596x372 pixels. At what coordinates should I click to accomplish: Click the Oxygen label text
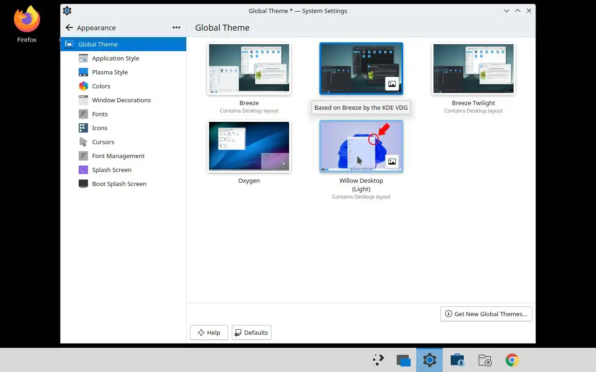[x=249, y=180]
